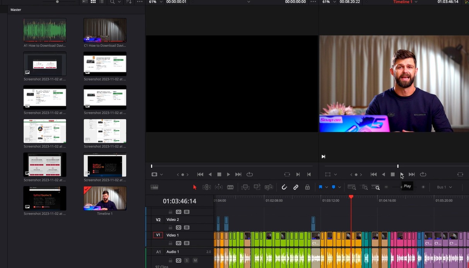Open media pool sort options
The height and width of the screenshot is (268, 469).
pos(129,2)
